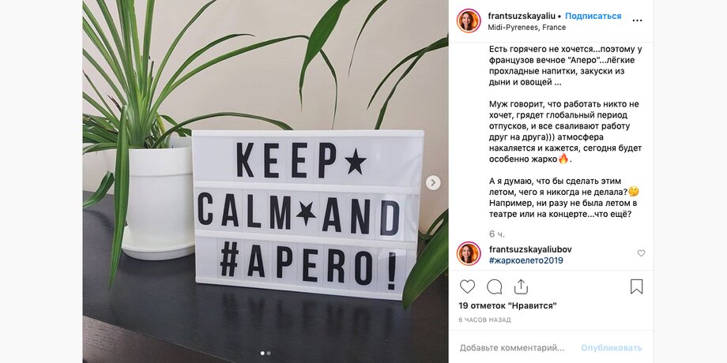Click the KEEP CALM AND #APERO photo
This screenshot has height=363, width=727.
pos(266,181)
